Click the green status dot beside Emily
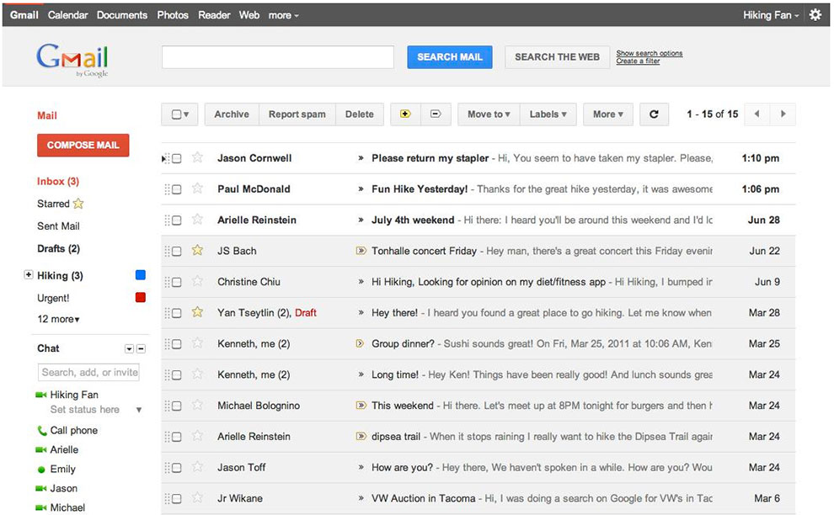 tap(41, 470)
